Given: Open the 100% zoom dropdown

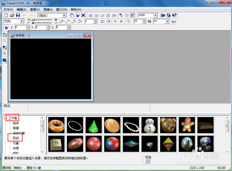Looking at the screenshot, I should pyautogui.click(x=155, y=15).
